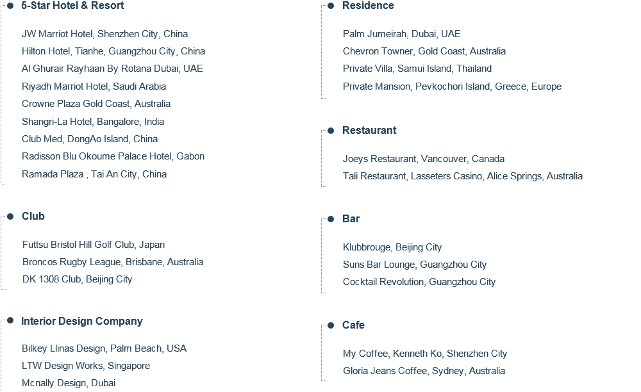Click Palm Jumeirah, Dubai, UAE entry
This screenshot has height=392, width=641.
click(401, 34)
